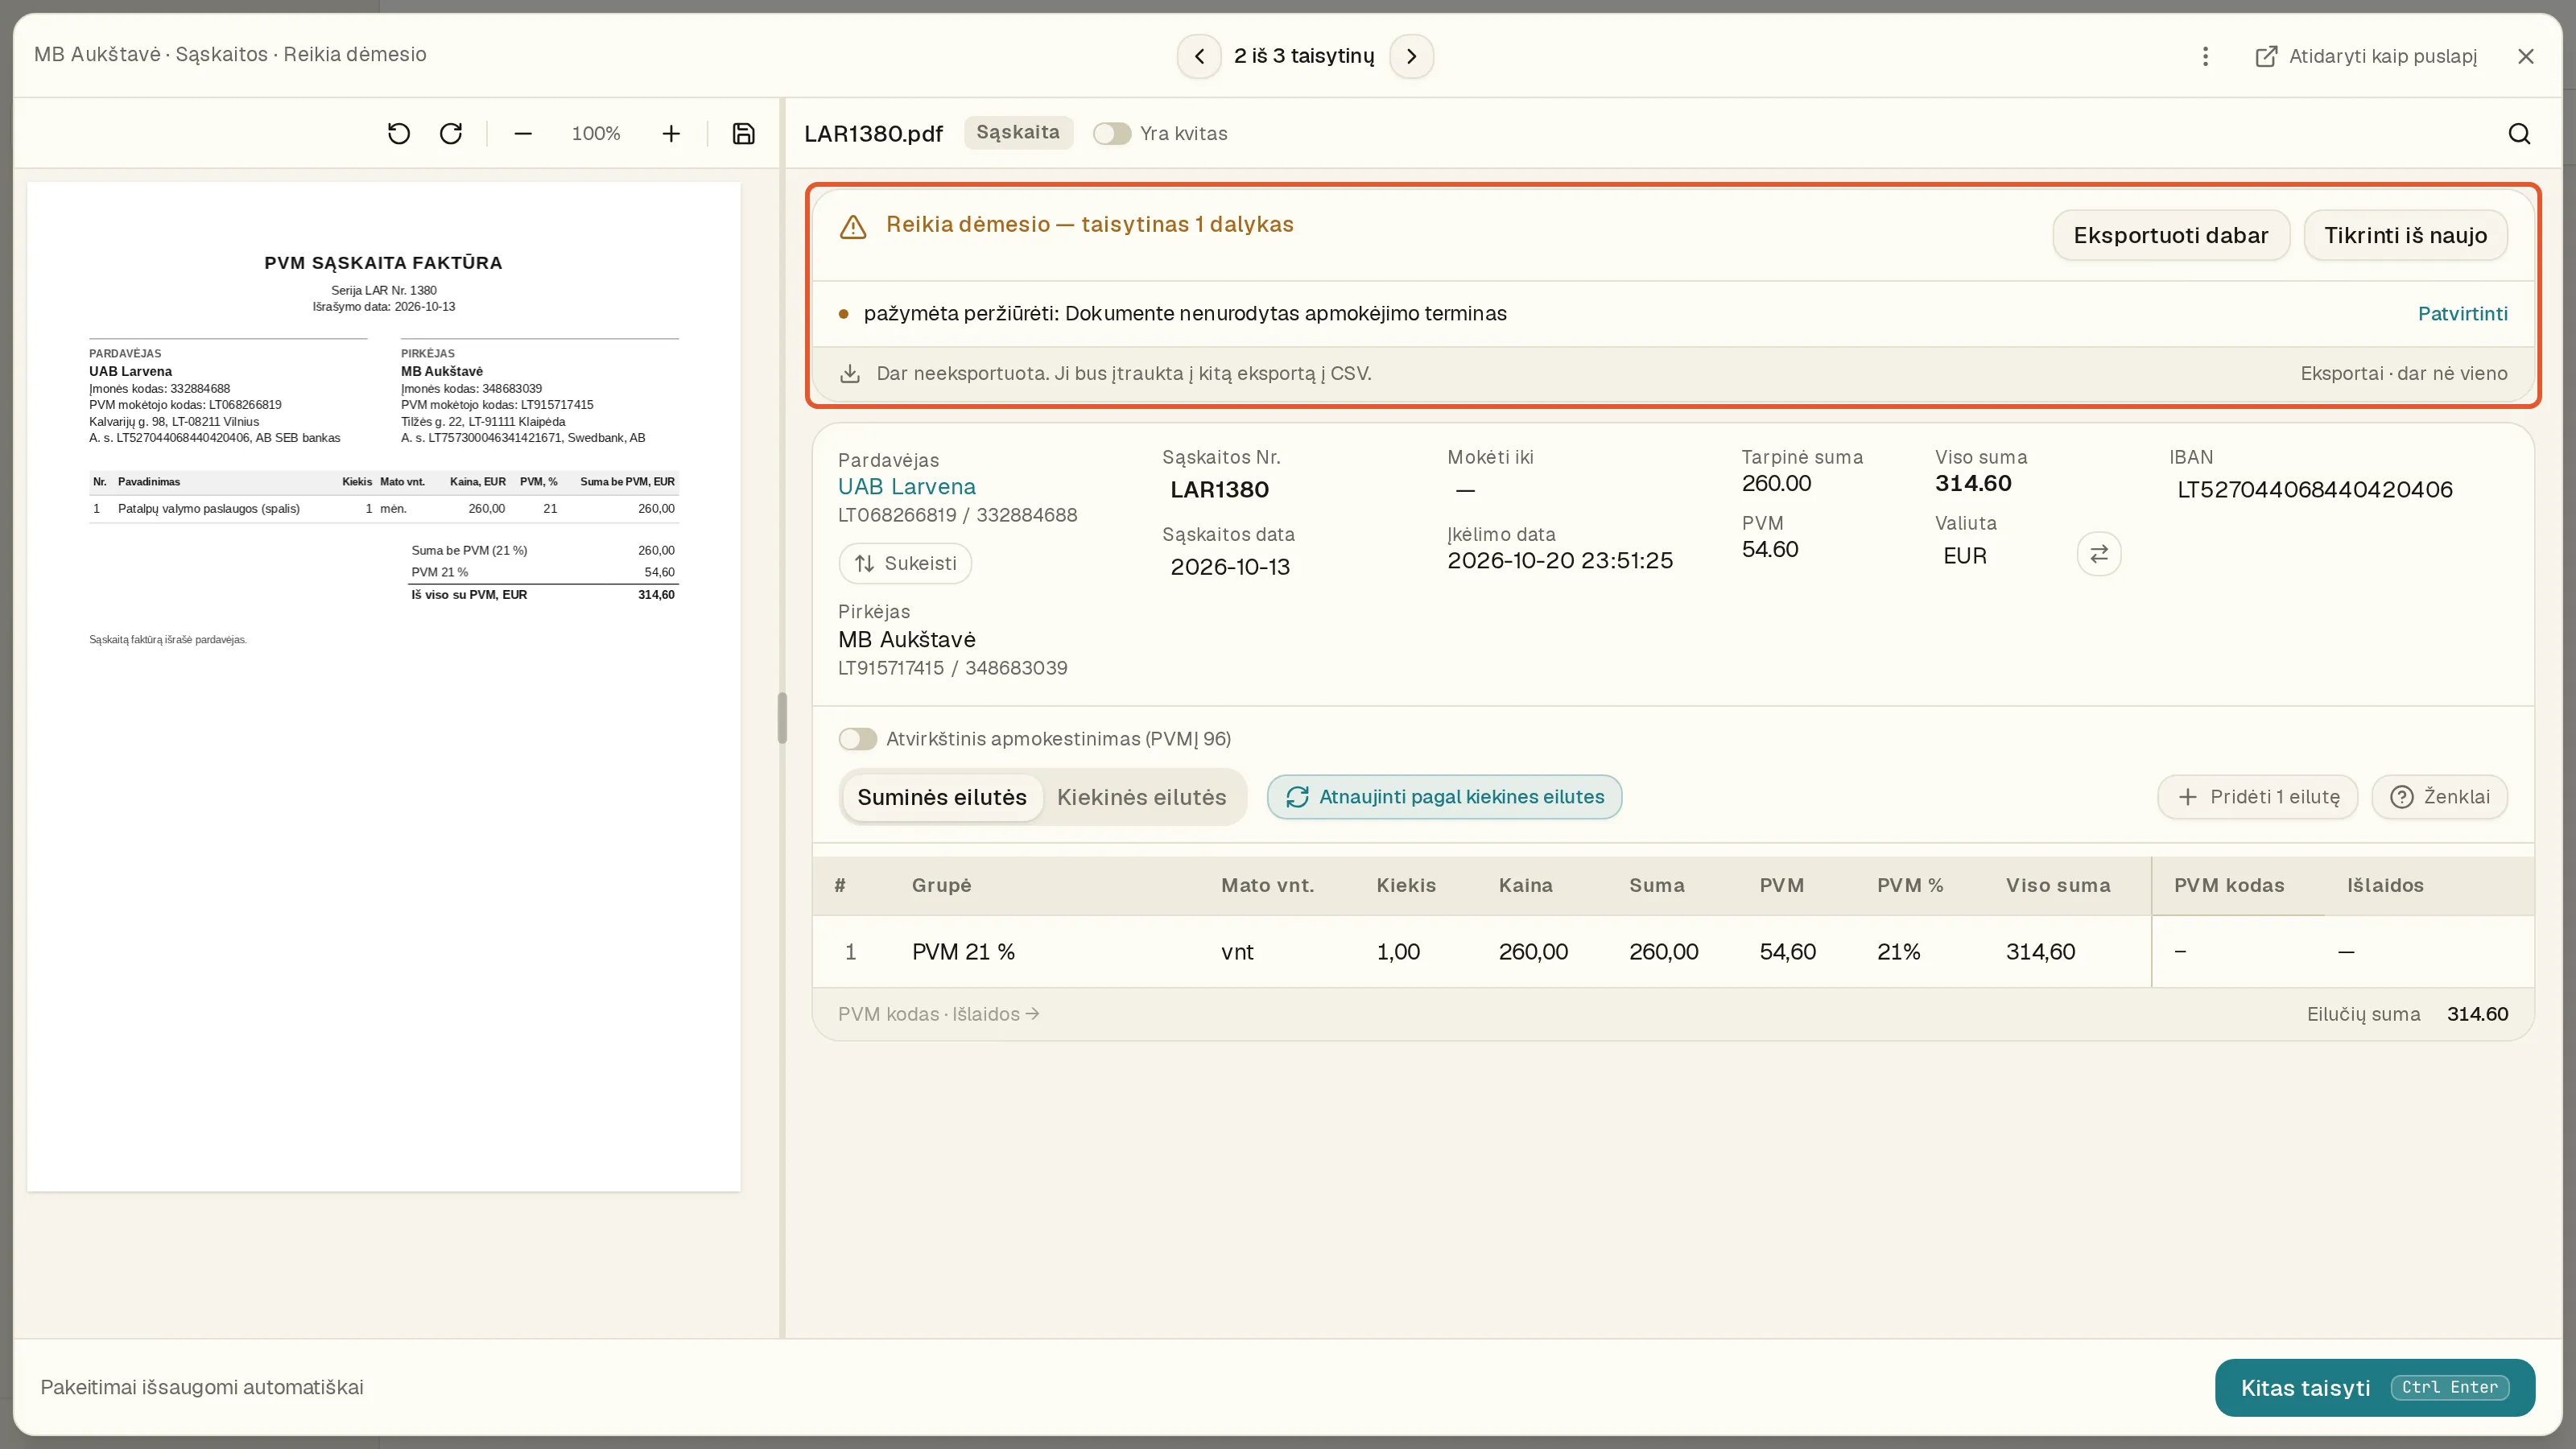Open the 'Ženklai' help button
The image size is (2576, 1449).
point(2439,796)
